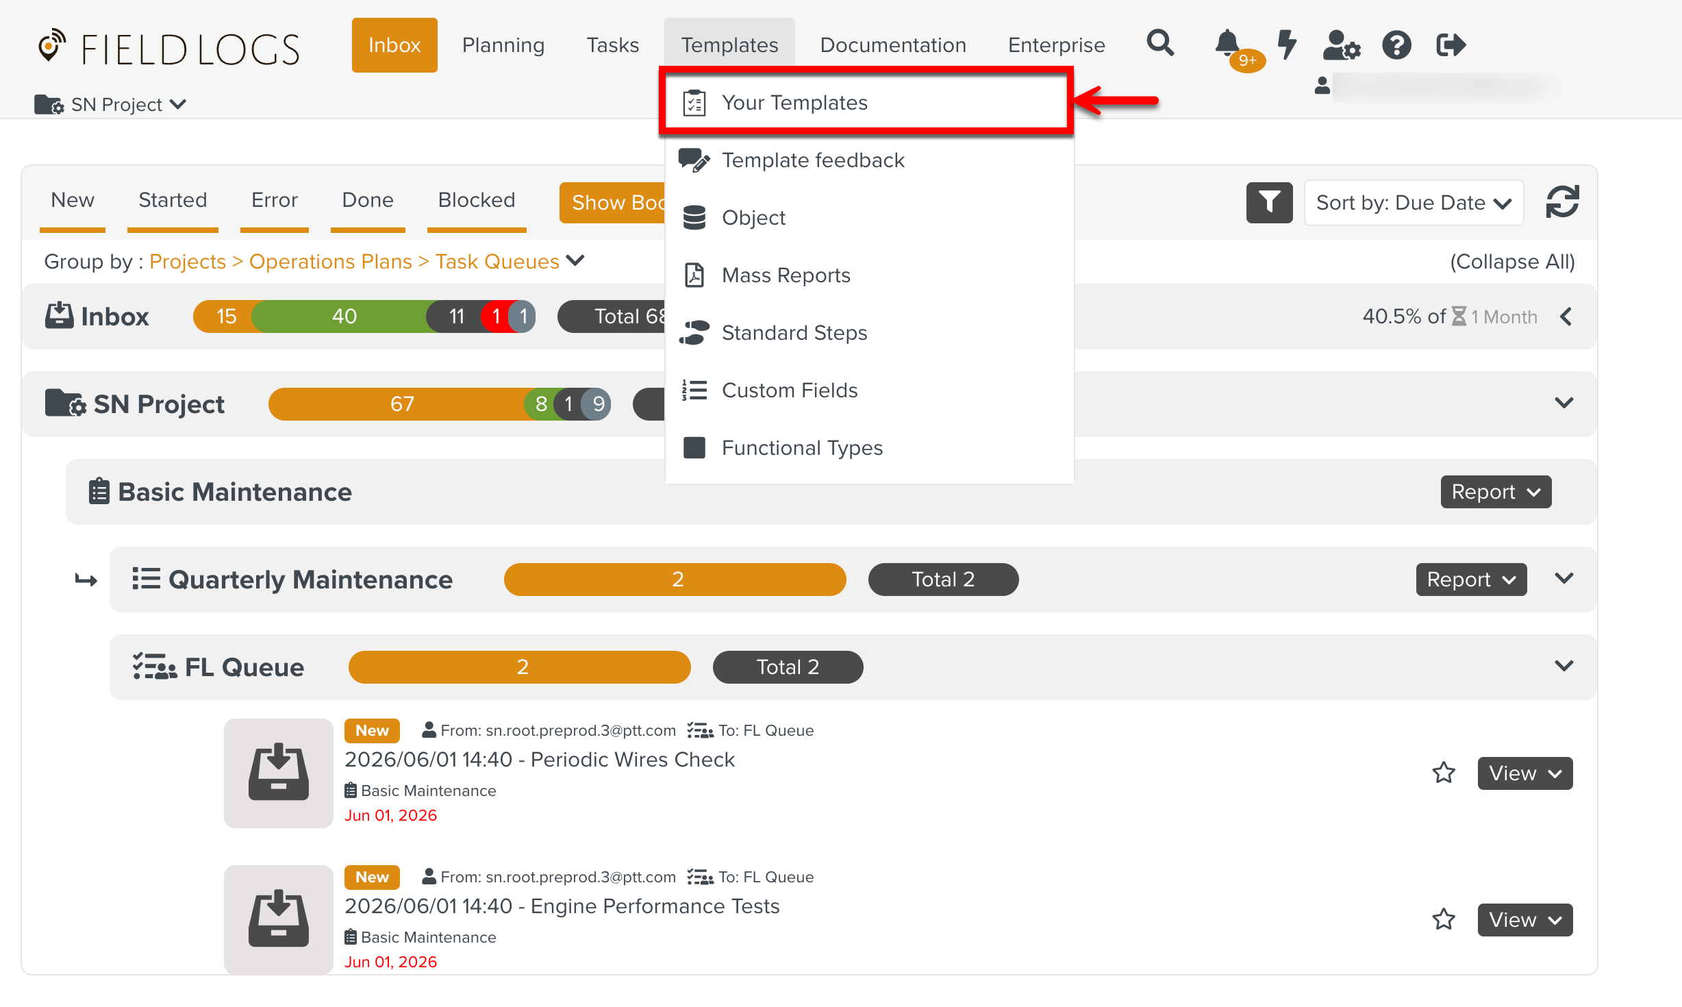
Task: Open the Templates menu
Action: tap(729, 45)
